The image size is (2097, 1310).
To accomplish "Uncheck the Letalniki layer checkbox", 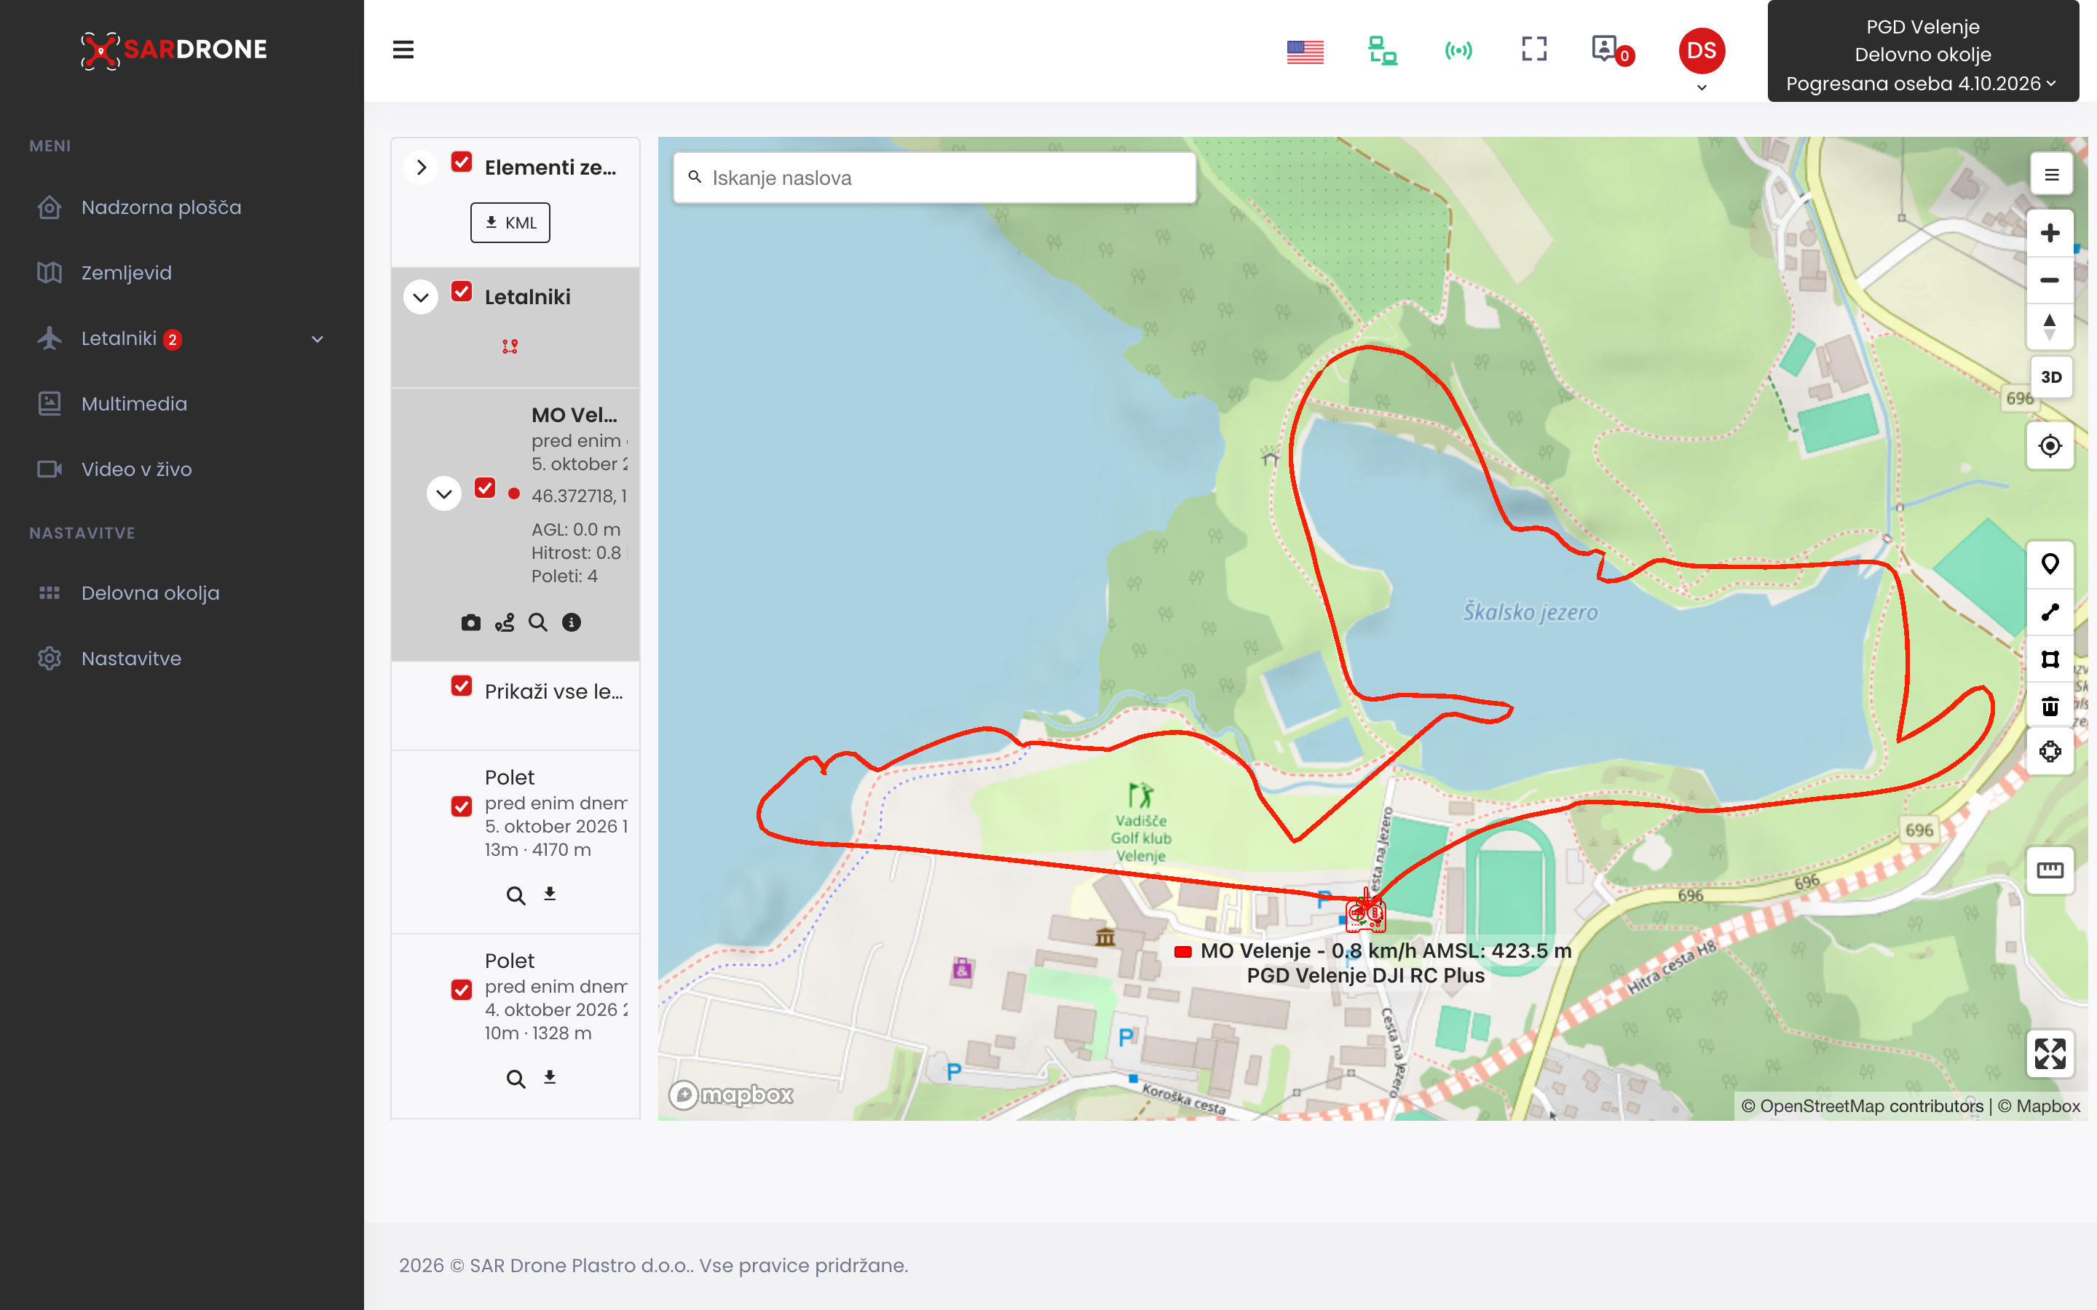I will [x=462, y=291].
